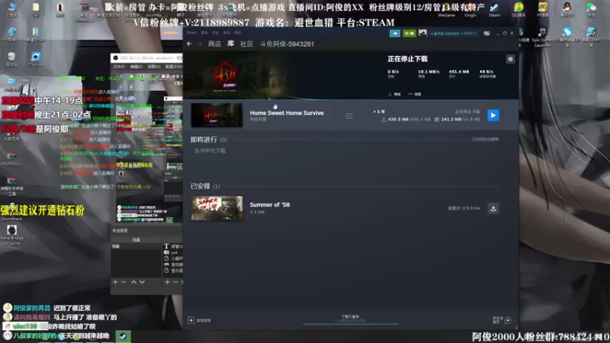Click the 10.1 MB/s peak speed value
Viewport: 610px width, 343px height.
click(429, 72)
